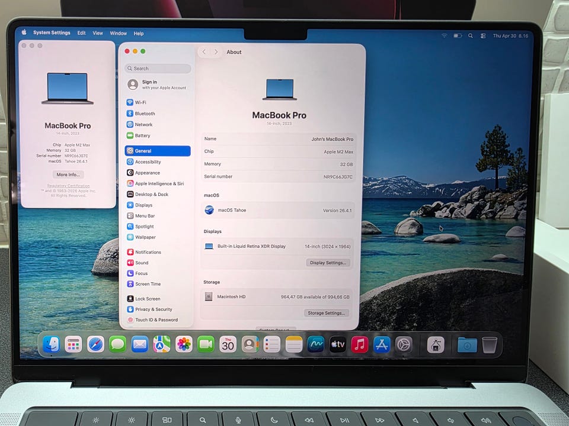569x426 pixels.
Task: Open Mail app in the Dock
Action: 140,344
